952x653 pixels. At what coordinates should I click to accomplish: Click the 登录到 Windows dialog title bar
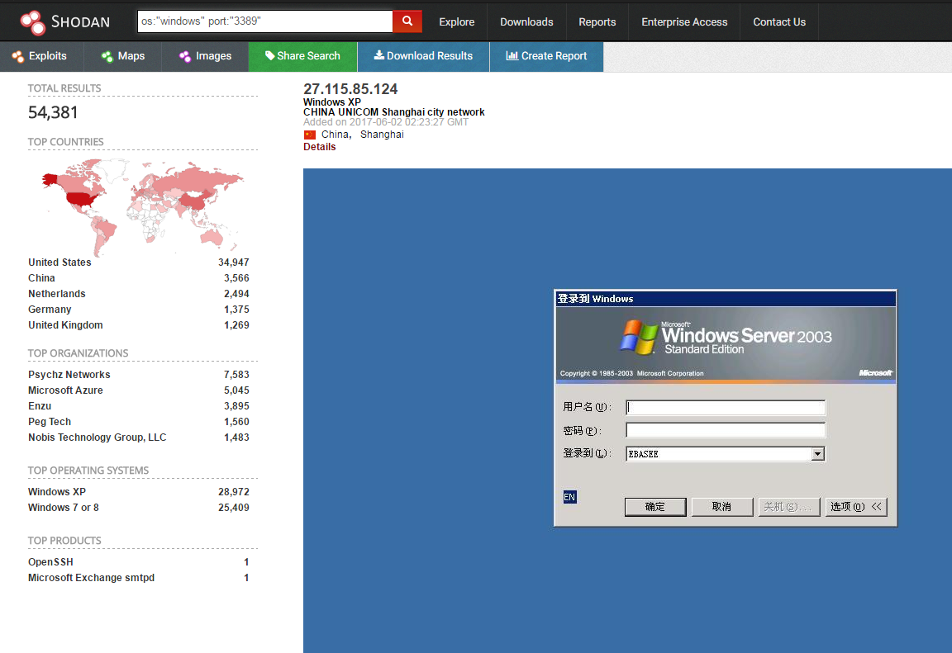click(x=726, y=298)
